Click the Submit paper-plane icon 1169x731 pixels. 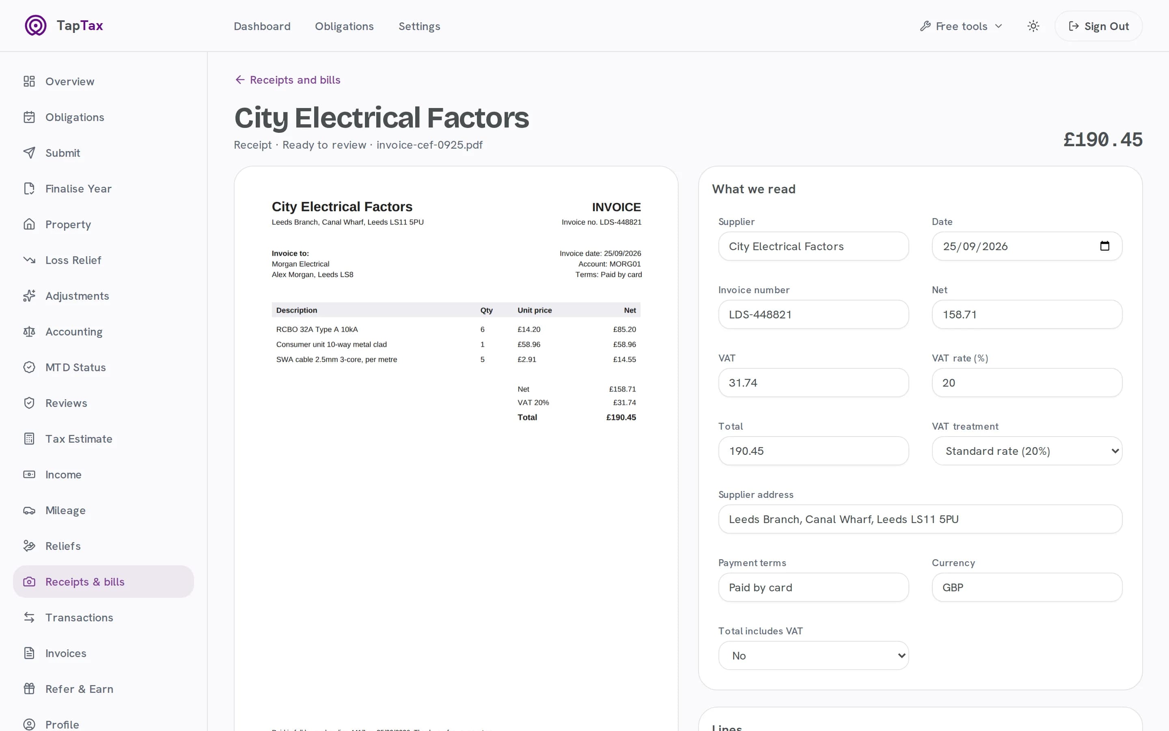(x=30, y=153)
